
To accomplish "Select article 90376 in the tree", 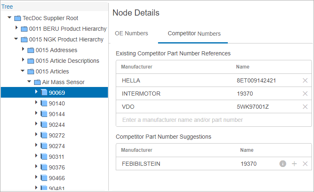I will coord(57,167).
